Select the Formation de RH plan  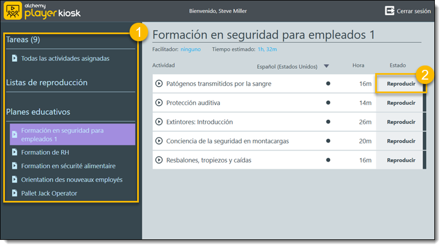pyautogui.click(x=45, y=153)
